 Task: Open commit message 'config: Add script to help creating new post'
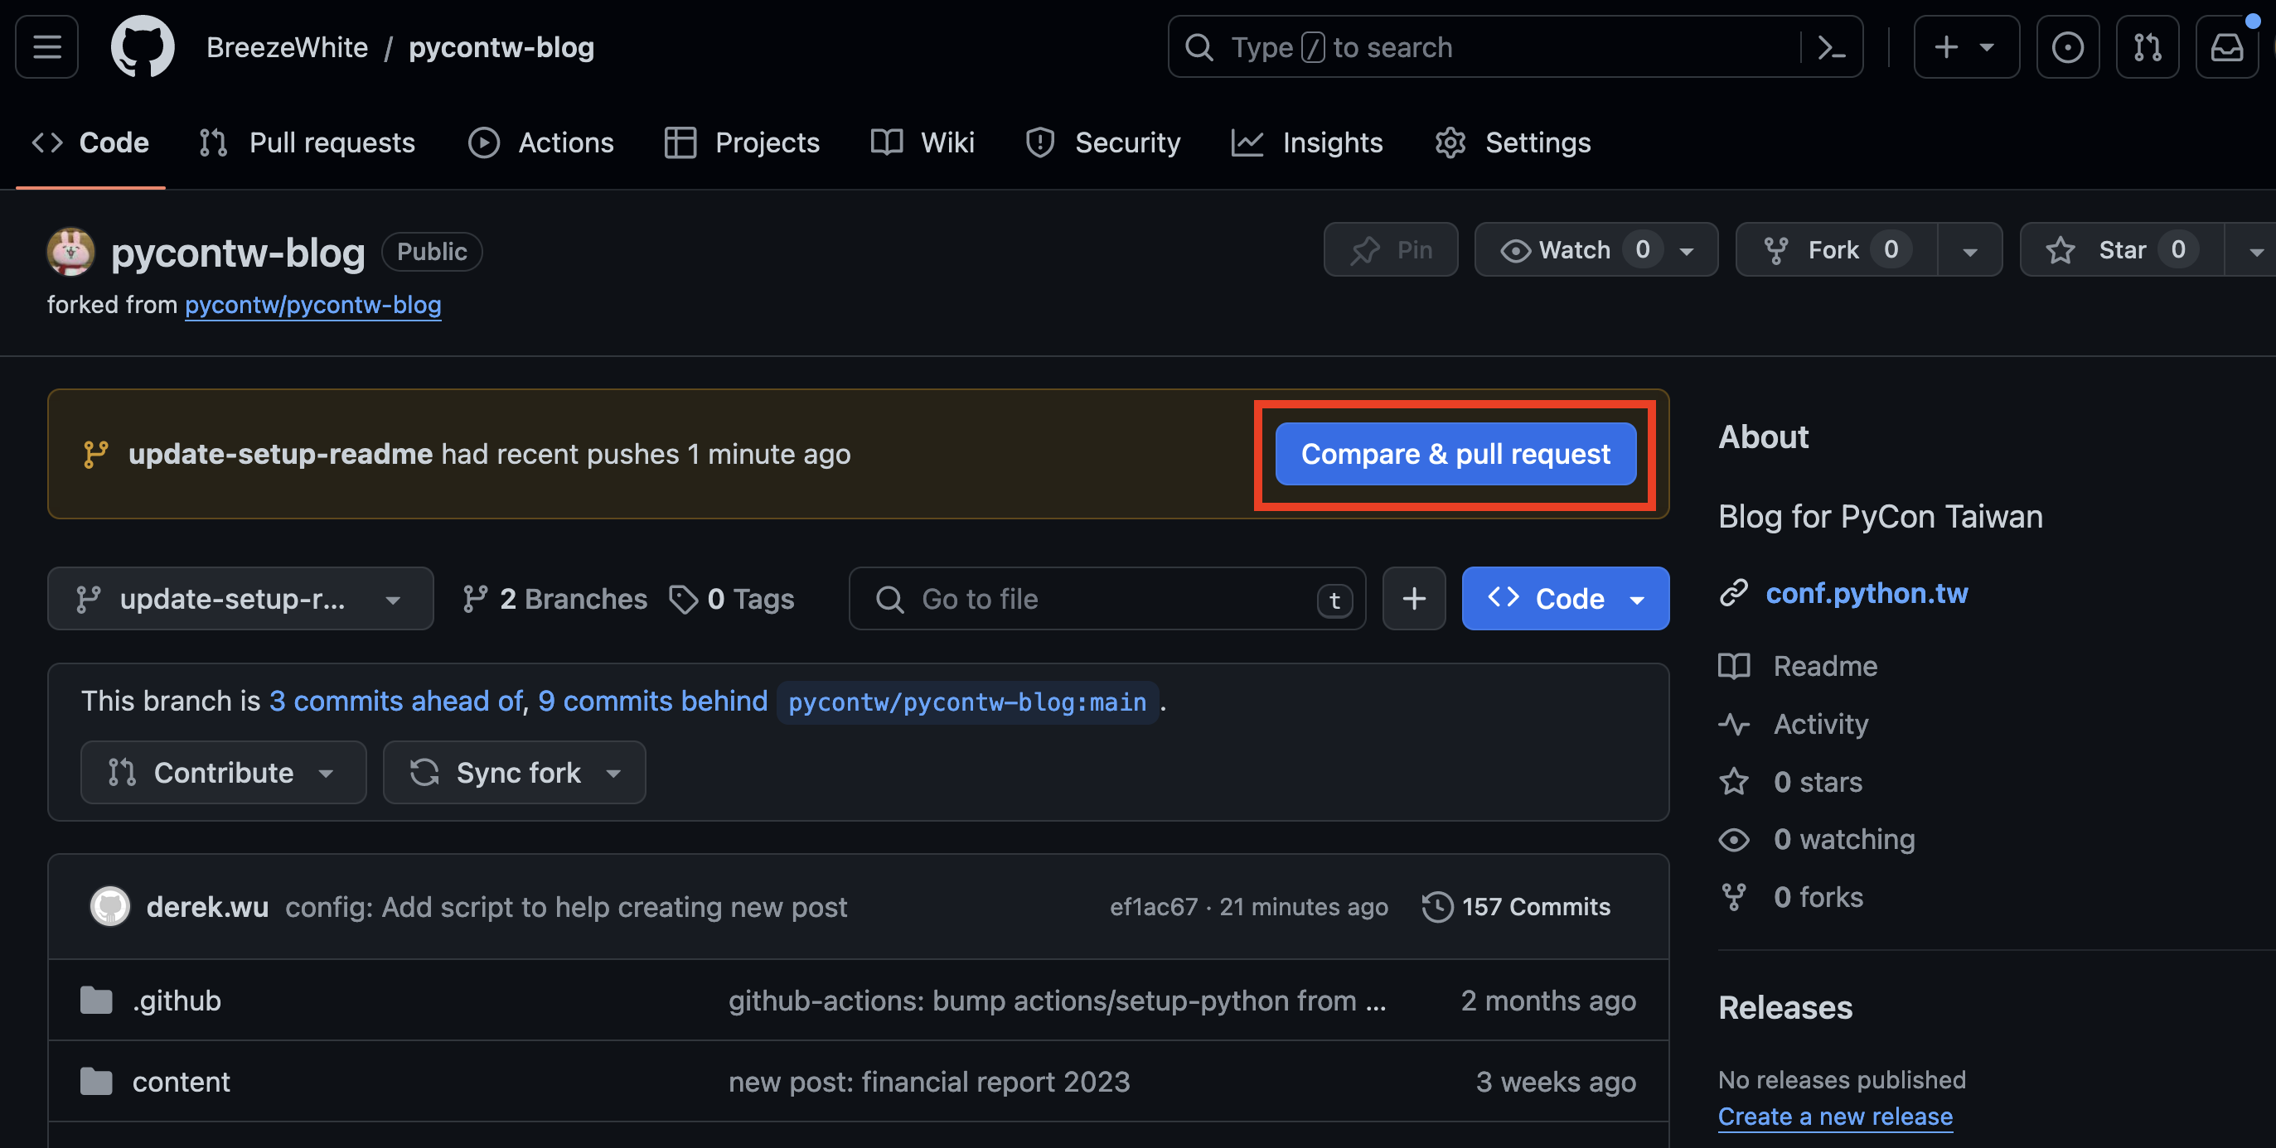point(565,907)
